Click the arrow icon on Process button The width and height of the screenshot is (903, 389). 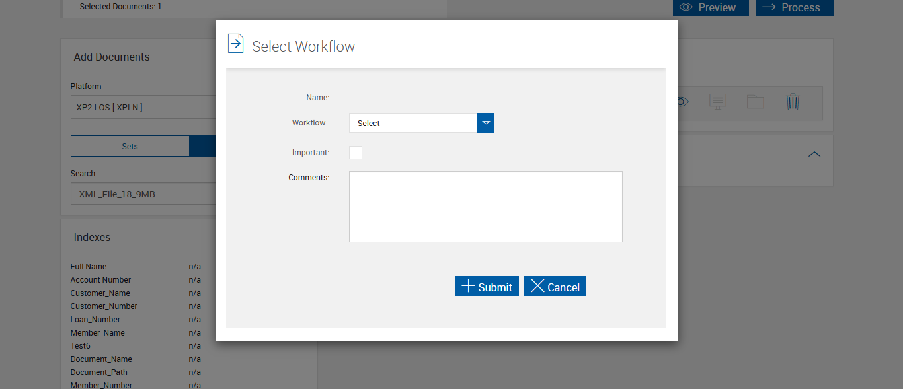[769, 7]
